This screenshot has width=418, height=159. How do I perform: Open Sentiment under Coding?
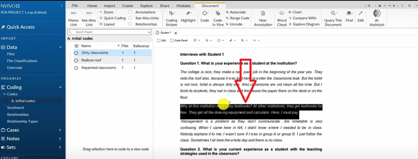(x=16, y=108)
